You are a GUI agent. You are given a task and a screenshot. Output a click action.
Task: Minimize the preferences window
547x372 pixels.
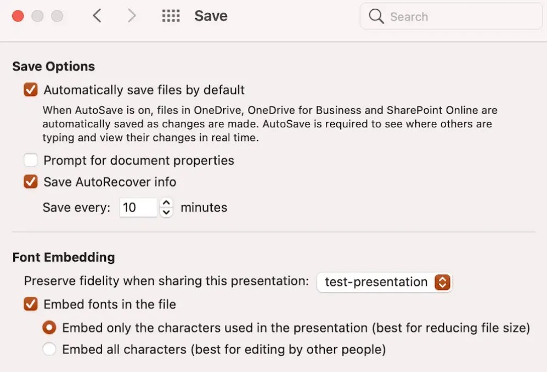click(x=37, y=16)
